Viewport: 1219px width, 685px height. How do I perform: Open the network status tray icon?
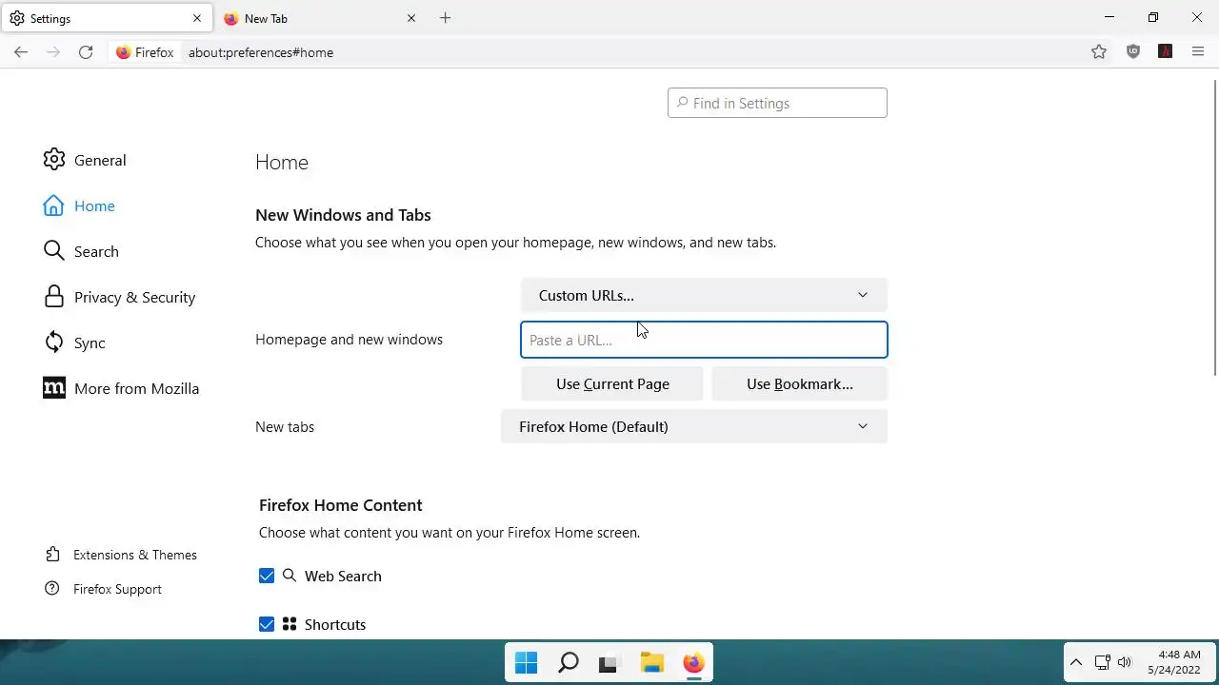pos(1102,662)
